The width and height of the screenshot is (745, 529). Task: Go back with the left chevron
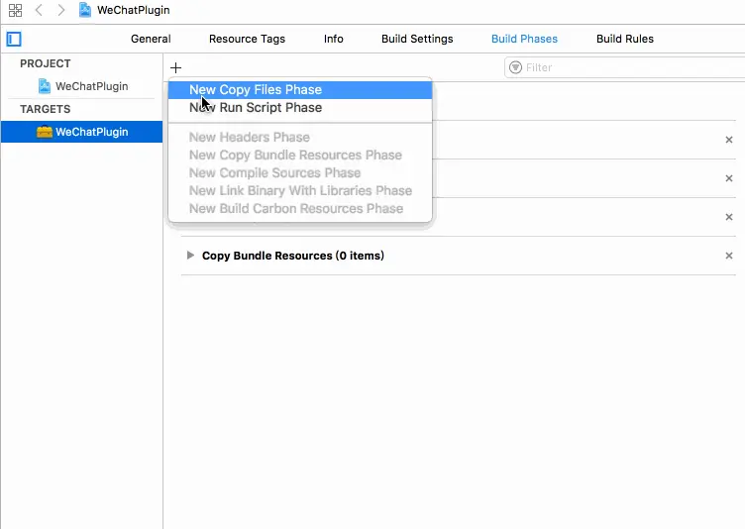coord(39,10)
